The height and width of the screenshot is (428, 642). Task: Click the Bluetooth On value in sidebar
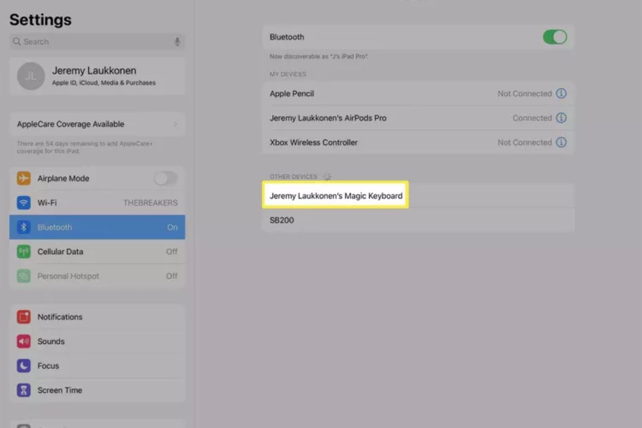point(172,227)
